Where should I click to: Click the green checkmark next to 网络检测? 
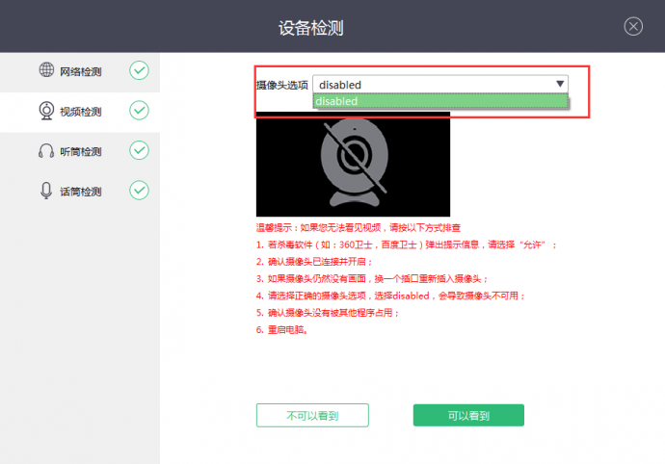(x=139, y=70)
